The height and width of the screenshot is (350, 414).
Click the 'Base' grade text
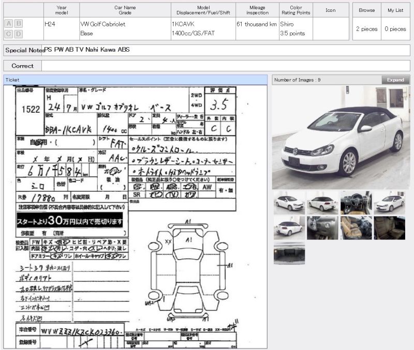pyautogui.click(x=86, y=33)
